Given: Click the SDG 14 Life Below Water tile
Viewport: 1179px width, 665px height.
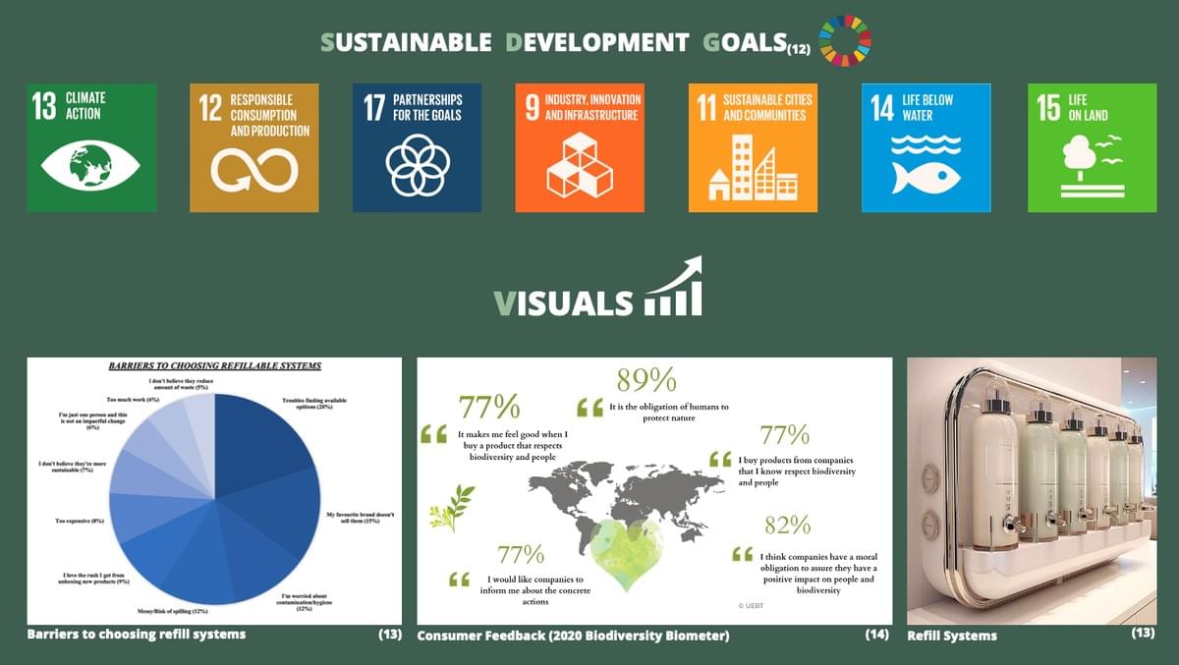Looking at the screenshot, I should pos(926,147).
